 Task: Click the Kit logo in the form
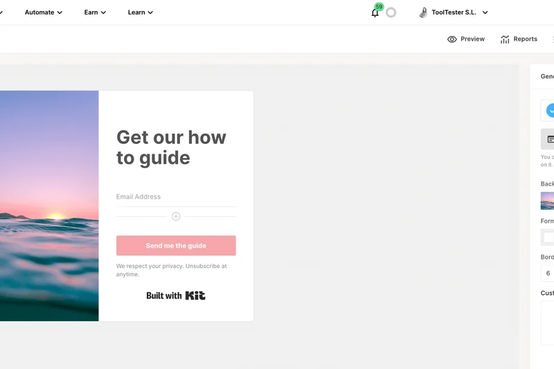[195, 296]
